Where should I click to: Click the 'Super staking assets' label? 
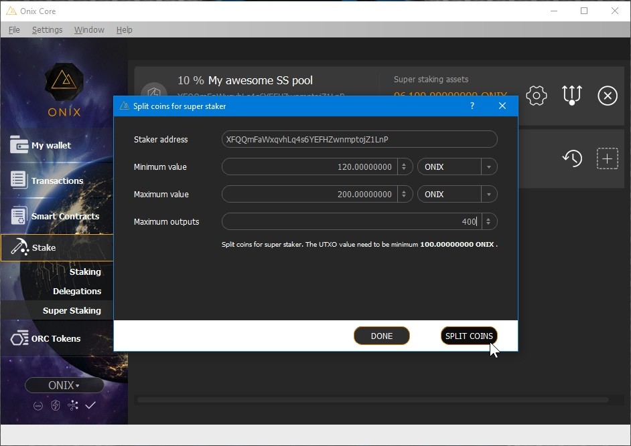[431, 80]
